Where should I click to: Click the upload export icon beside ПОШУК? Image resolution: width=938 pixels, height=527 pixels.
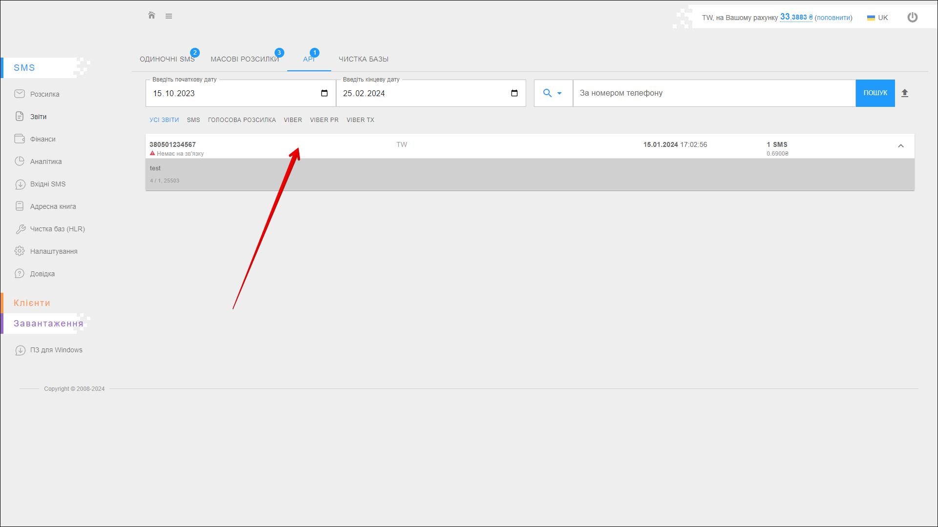[x=904, y=93]
